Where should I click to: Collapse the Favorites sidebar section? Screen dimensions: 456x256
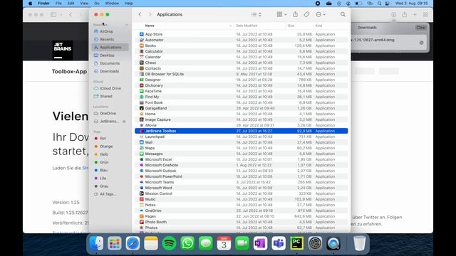coord(127,25)
